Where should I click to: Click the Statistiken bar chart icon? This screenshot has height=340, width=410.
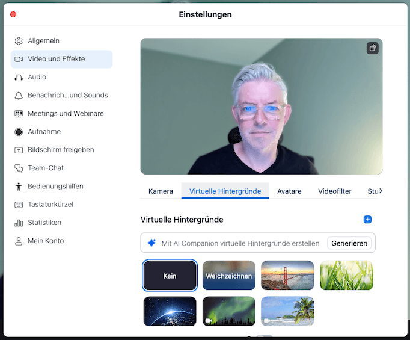19,223
